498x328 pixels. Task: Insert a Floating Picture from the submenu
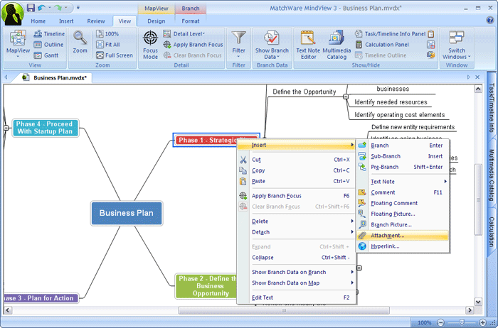tap(403, 214)
